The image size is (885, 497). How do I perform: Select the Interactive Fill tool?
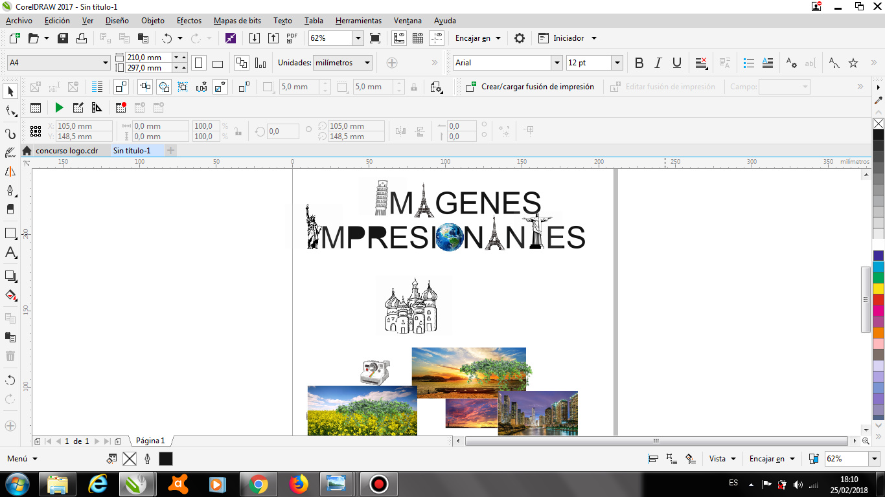tap(10, 296)
